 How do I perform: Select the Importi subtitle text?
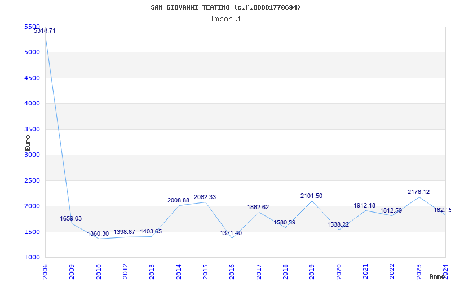point(225,19)
